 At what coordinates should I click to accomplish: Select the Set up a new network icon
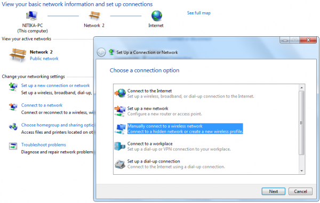[x=120, y=111]
